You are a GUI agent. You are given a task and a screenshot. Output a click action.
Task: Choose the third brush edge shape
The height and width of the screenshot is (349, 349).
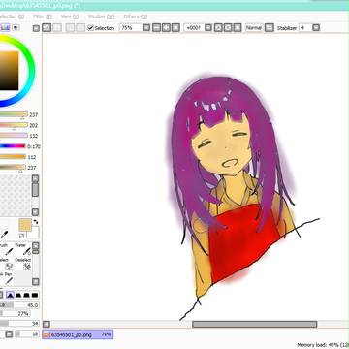click(27, 295)
